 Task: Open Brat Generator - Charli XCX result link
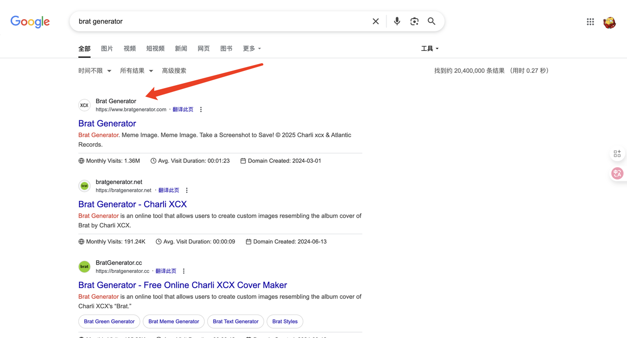tap(132, 204)
